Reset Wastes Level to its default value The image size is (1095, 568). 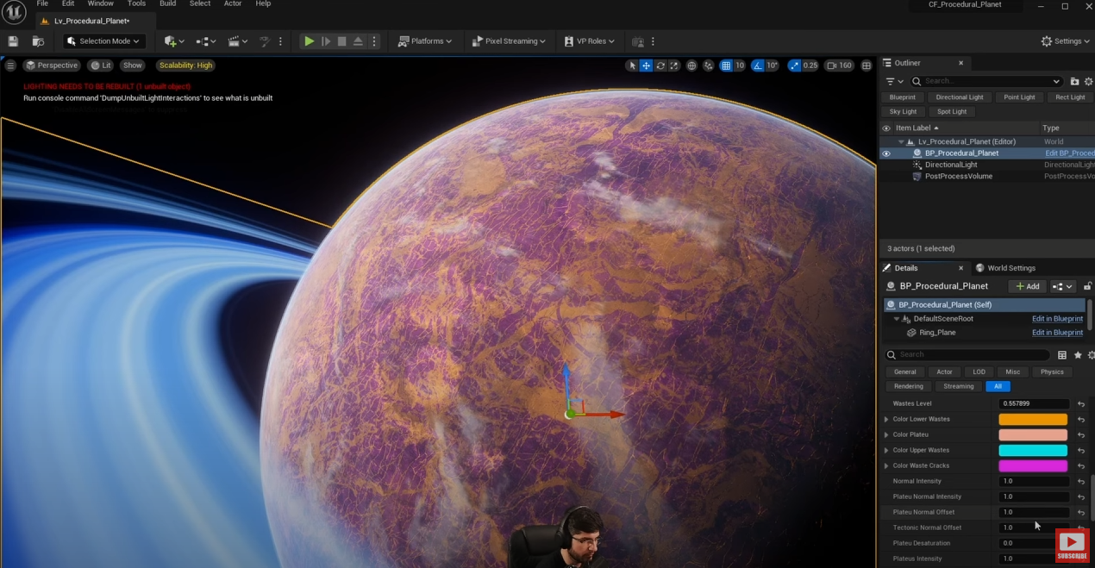(x=1081, y=404)
